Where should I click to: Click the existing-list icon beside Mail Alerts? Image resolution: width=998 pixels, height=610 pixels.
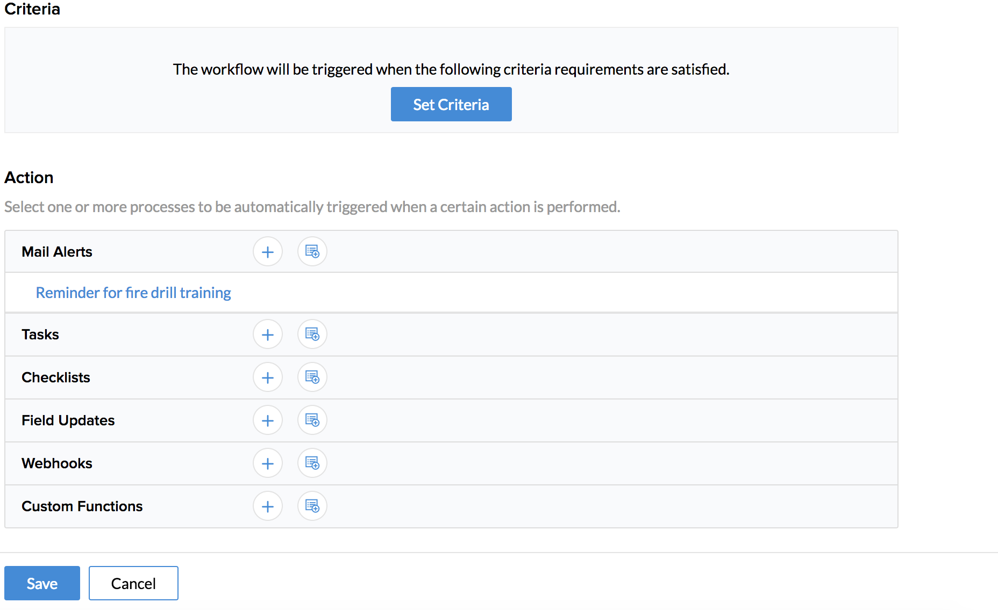coord(312,252)
